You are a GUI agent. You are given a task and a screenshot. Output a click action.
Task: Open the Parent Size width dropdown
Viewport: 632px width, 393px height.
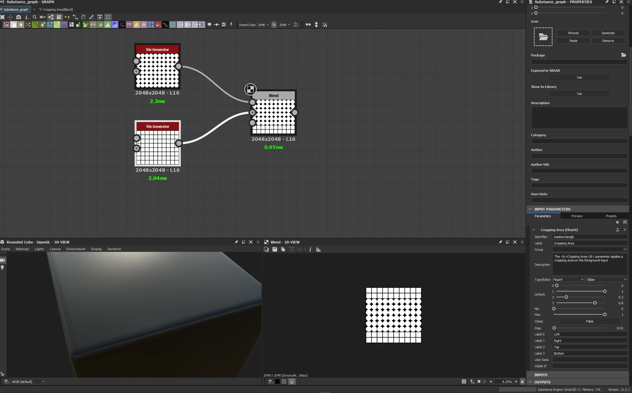(263, 25)
